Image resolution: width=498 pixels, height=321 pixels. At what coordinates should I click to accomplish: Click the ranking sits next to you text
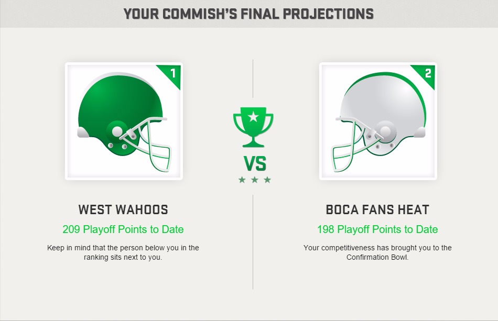point(123,257)
